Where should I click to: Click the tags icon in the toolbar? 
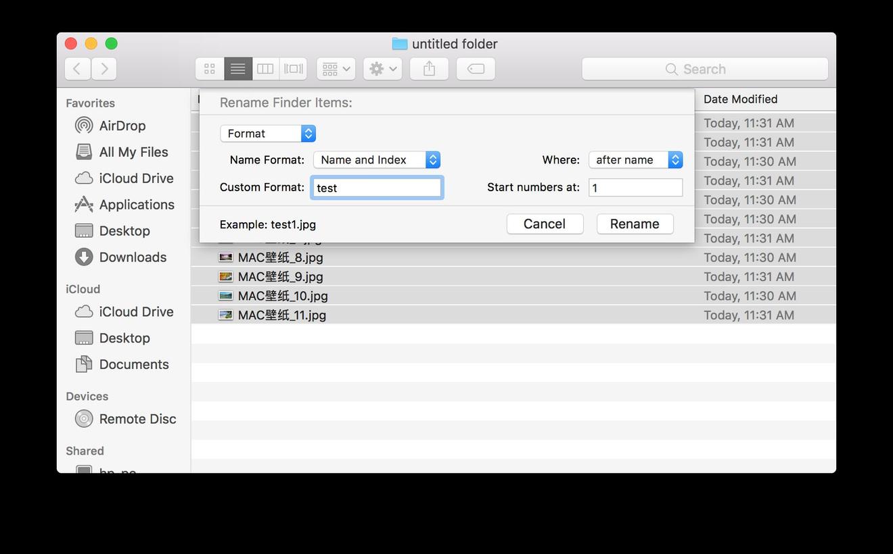pyautogui.click(x=476, y=68)
